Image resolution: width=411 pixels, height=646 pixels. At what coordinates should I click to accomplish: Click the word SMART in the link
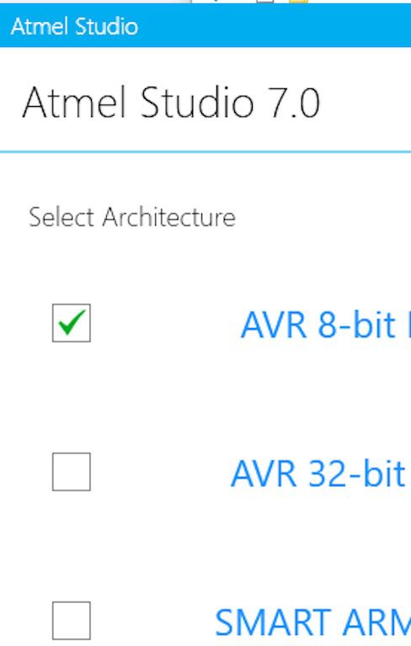[273, 622]
